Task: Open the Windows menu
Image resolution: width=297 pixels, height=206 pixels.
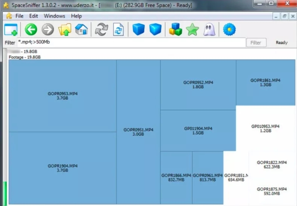Action: (x=55, y=16)
